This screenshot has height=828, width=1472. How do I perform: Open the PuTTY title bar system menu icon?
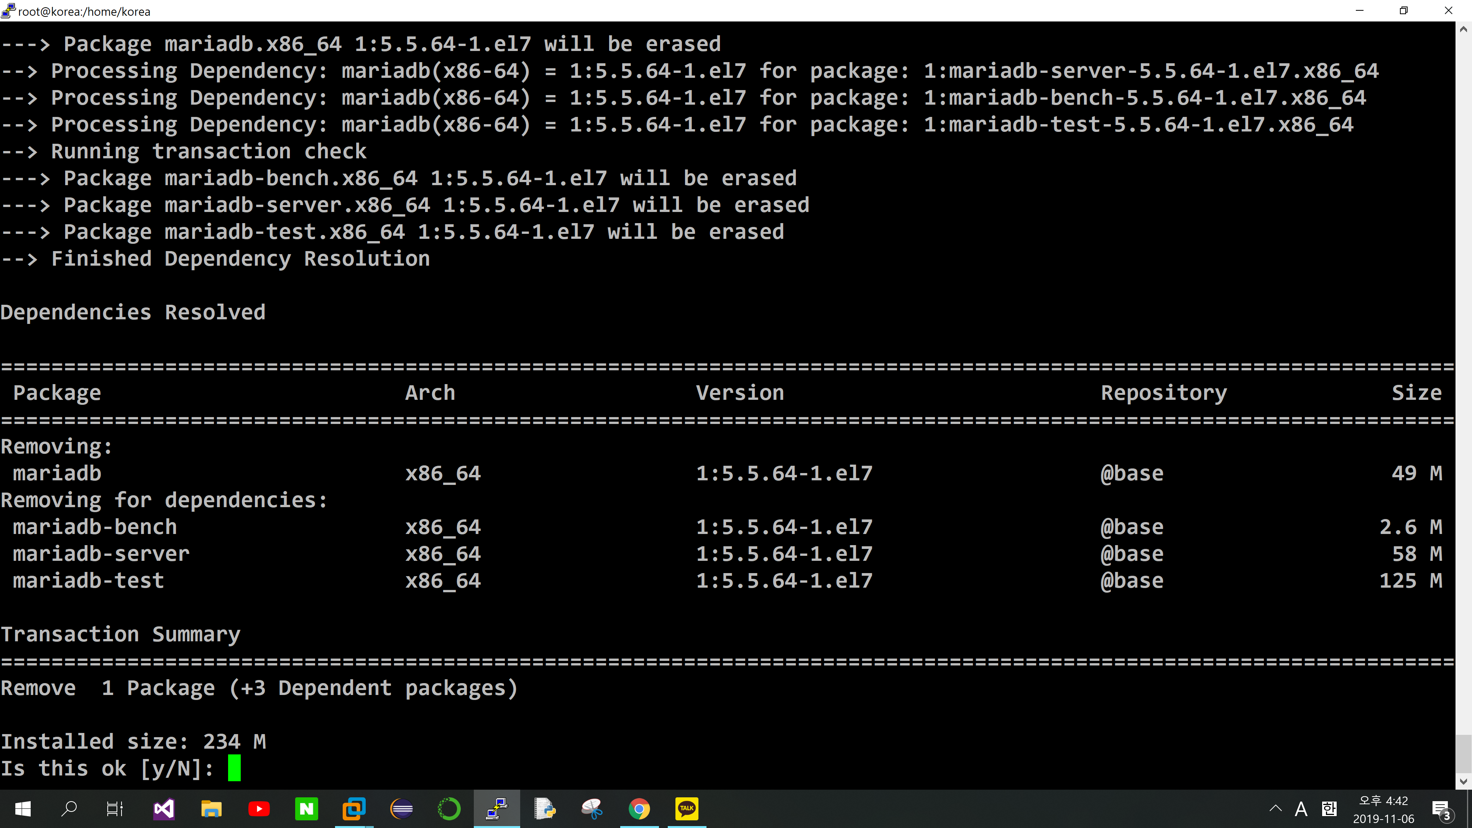[8, 10]
